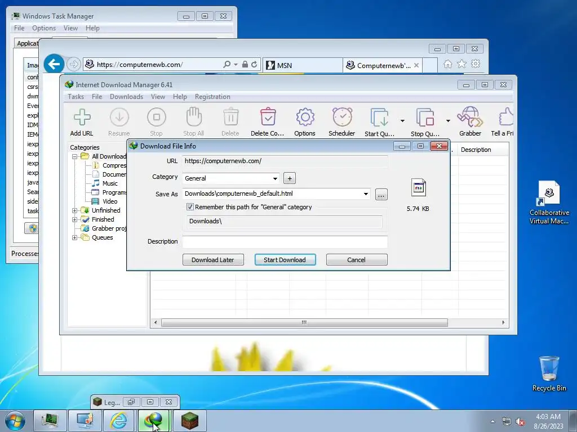This screenshot has height=432, width=577.
Task: Expand the Unfinished tree node
Action: point(75,210)
